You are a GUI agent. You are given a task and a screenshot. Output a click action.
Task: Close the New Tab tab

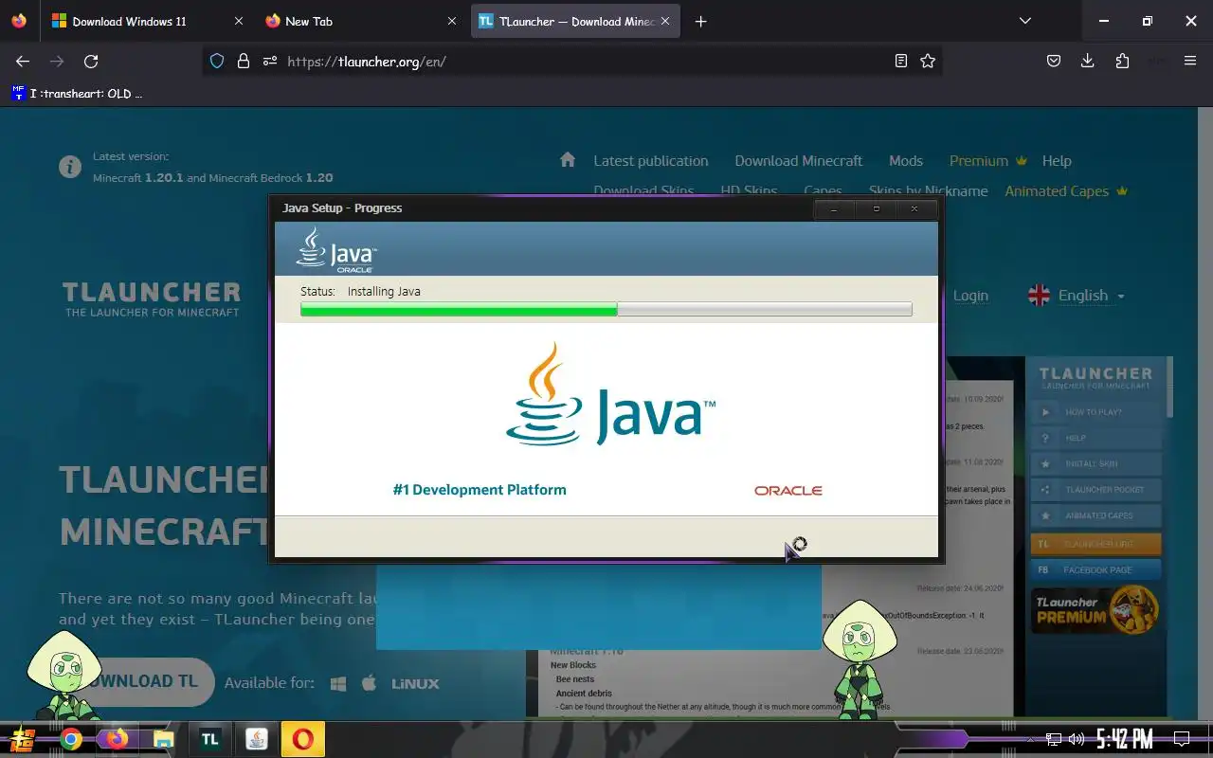453,21
